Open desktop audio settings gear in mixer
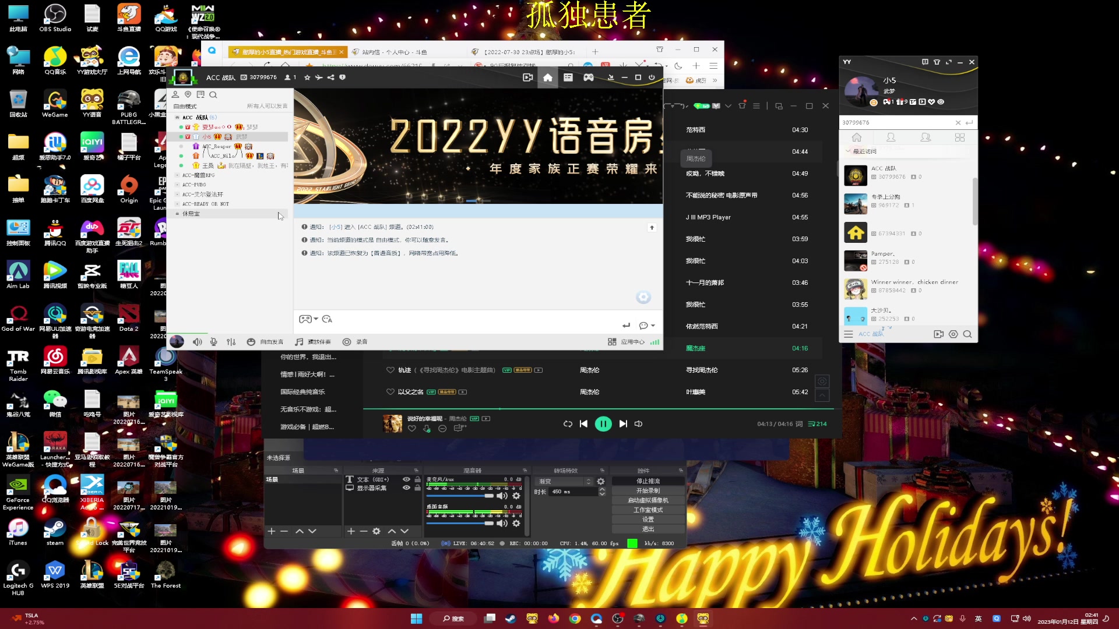The width and height of the screenshot is (1119, 629). pyautogui.click(x=517, y=523)
